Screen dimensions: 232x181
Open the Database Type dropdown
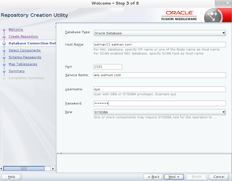pos(159,33)
